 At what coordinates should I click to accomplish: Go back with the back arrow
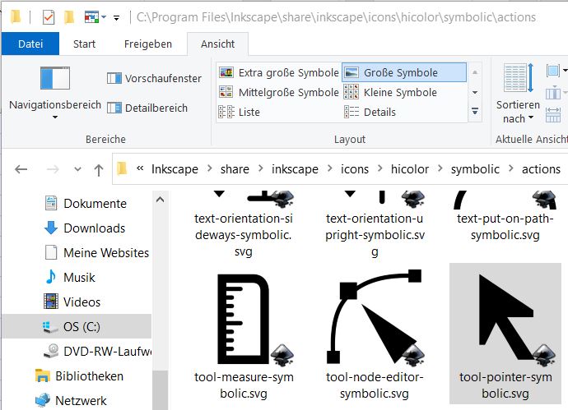[21, 168]
